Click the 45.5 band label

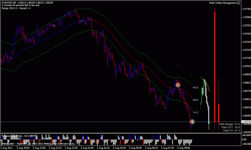[x=195, y=88]
